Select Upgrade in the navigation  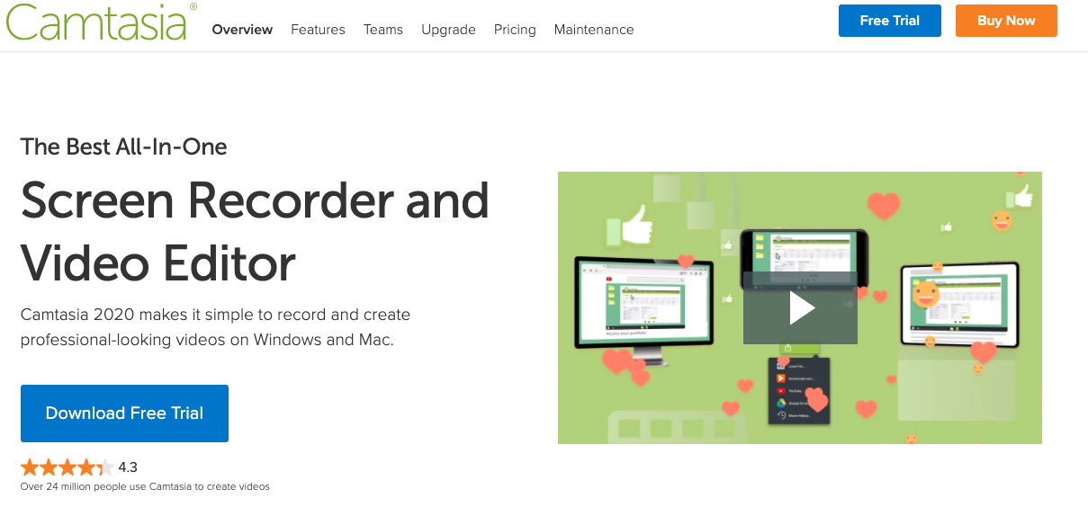[x=448, y=30]
